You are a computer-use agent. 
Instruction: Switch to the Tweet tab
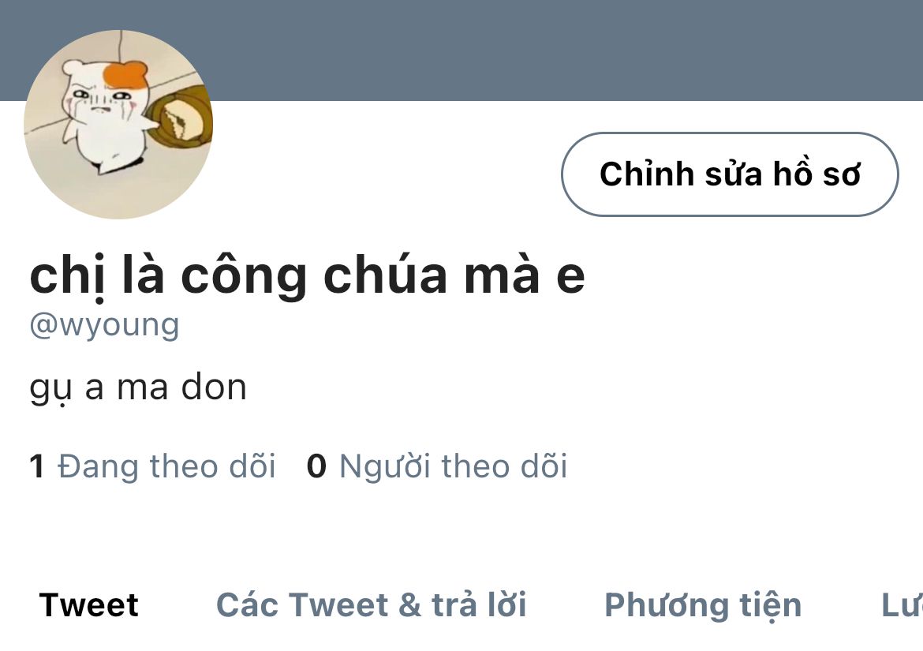point(89,605)
